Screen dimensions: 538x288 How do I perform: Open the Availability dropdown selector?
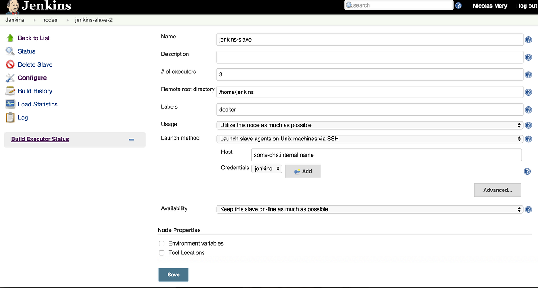(x=368, y=209)
